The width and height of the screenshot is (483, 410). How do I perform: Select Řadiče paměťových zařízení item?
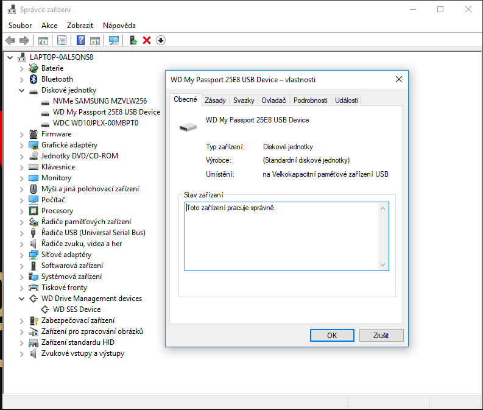[x=86, y=222]
